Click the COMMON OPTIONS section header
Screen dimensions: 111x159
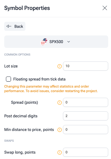point(17,54)
